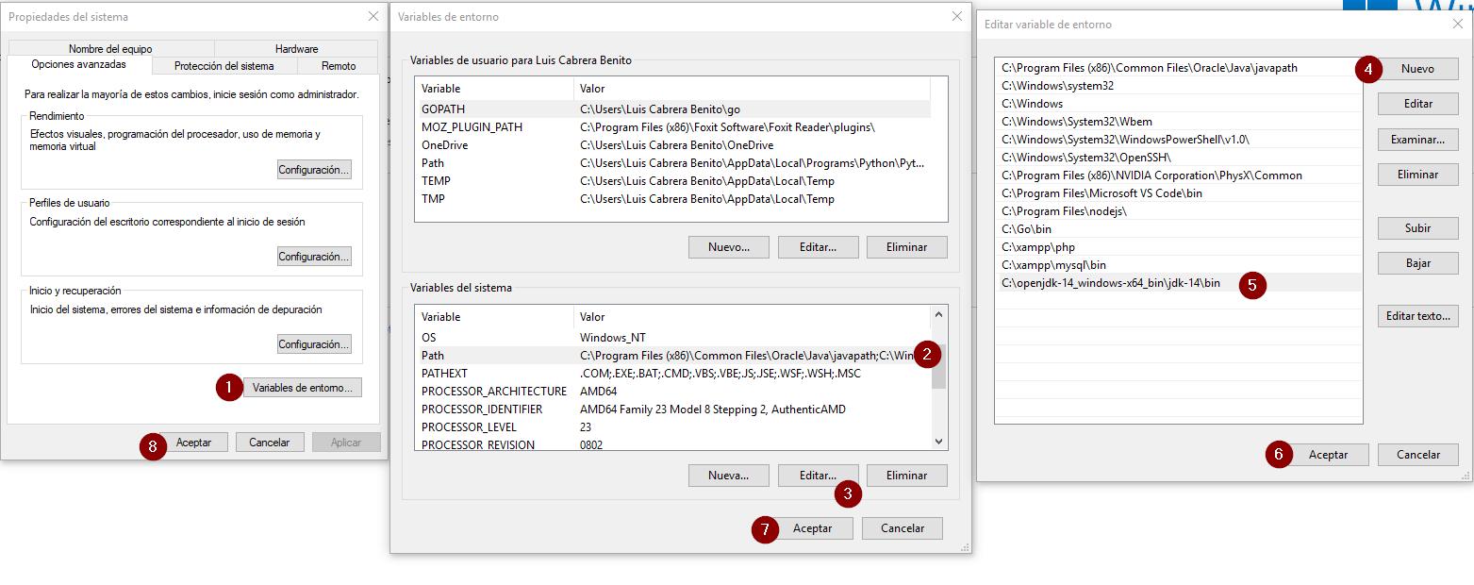This screenshot has width=1474, height=585.
Task: Select the Opciones avanzadas tab
Action: 78,65
